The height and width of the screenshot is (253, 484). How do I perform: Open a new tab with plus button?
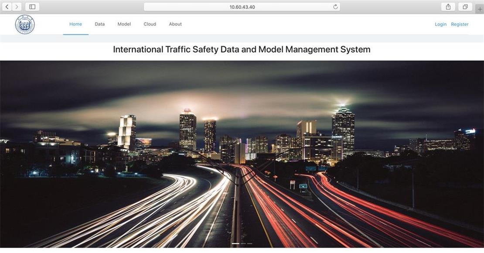click(x=480, y=9)
